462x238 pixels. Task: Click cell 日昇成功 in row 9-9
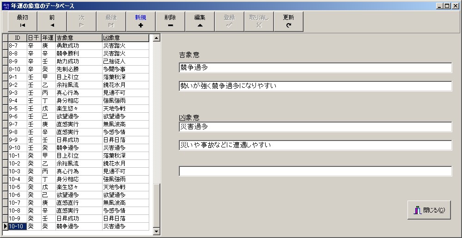[79, 140]
